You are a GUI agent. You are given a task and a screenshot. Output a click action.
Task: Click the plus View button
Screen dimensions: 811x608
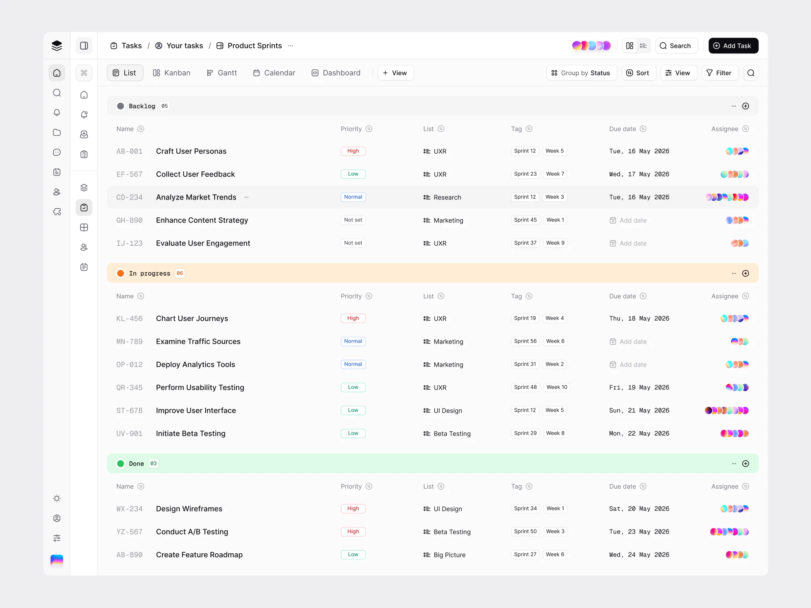[x=396, y=73]
